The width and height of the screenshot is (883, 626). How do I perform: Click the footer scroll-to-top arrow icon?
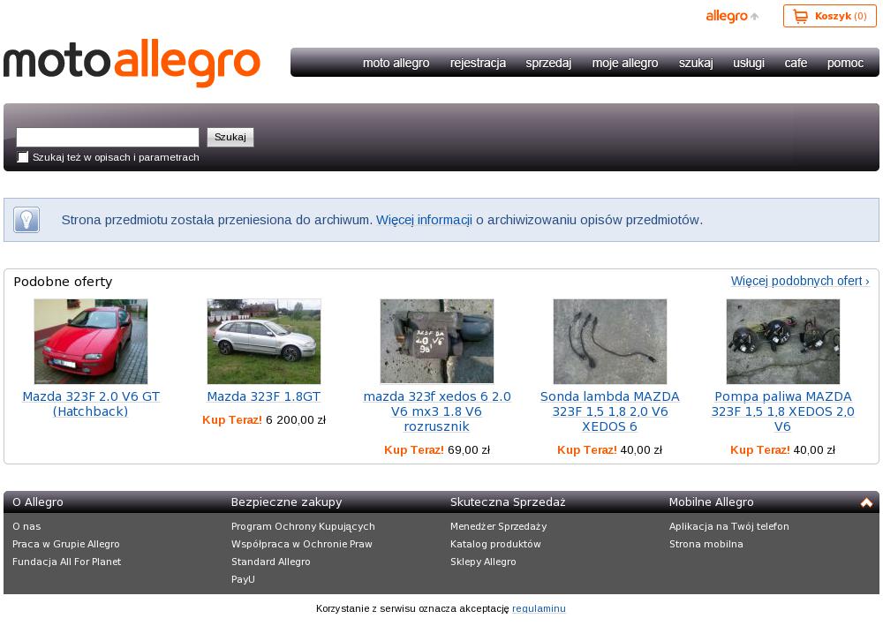pos(866,502)
